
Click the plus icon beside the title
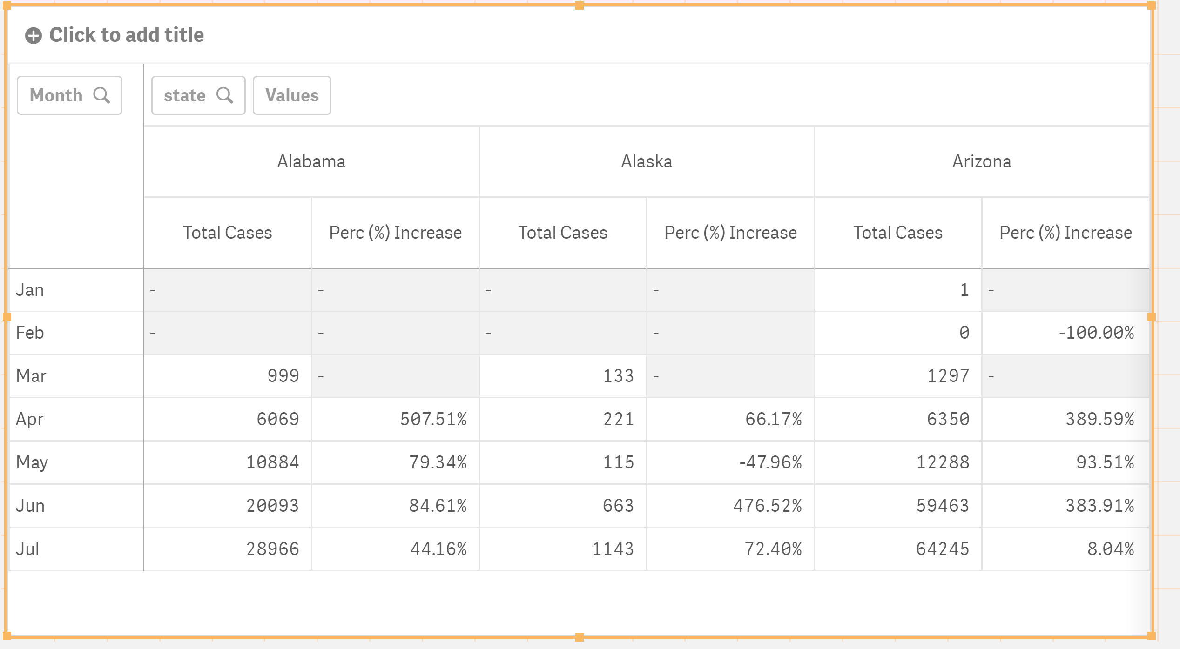pos(34,35)
